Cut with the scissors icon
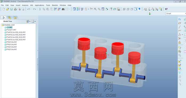Screen dimensions: 186x98 [40, 9]
